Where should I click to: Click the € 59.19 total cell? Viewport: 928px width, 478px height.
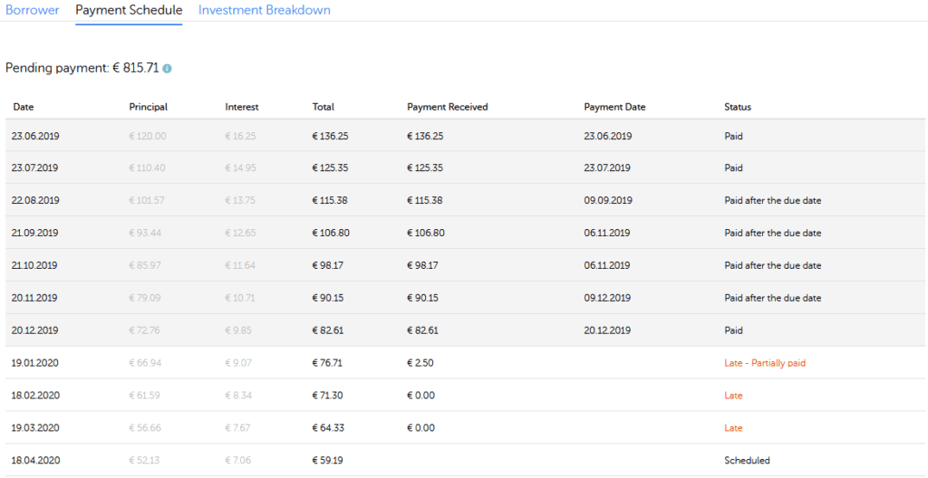328,460
